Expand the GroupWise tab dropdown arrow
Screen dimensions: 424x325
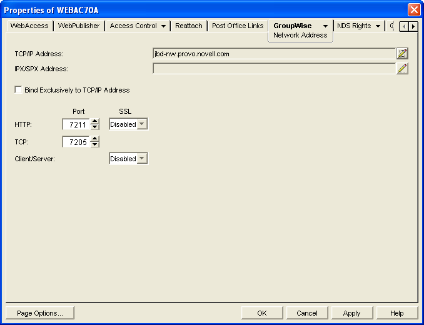[x=326, y=26]
